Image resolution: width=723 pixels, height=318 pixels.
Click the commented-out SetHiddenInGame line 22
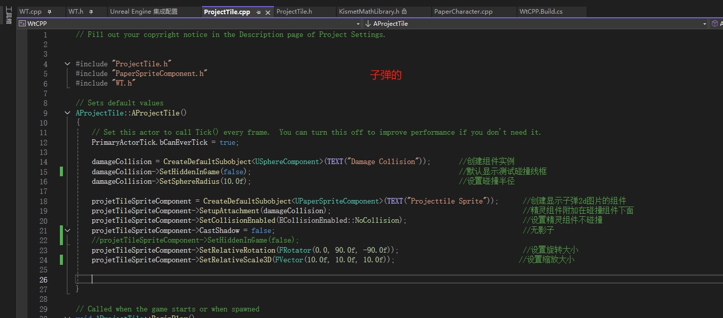(x=195, y=240)
